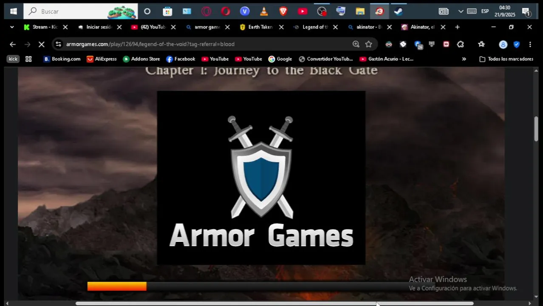Open the Windows Start menu
The image size is (543, 306).
pyautogui.click(x=13, y=11)
